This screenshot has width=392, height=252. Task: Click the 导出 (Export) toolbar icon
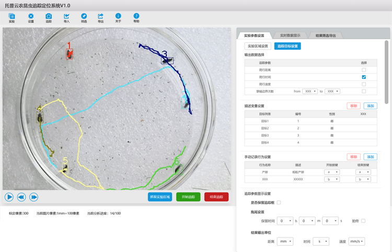coord(100,17)
